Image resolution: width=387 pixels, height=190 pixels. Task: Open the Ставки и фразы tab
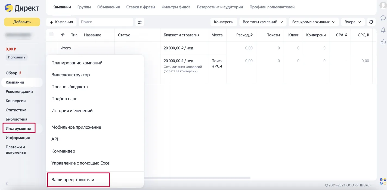(141, 7)
